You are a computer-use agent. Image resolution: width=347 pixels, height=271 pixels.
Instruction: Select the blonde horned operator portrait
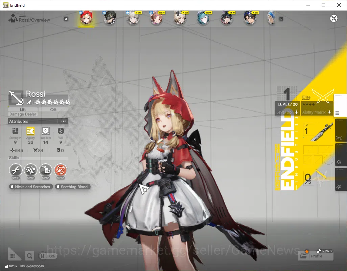(180, 18)
